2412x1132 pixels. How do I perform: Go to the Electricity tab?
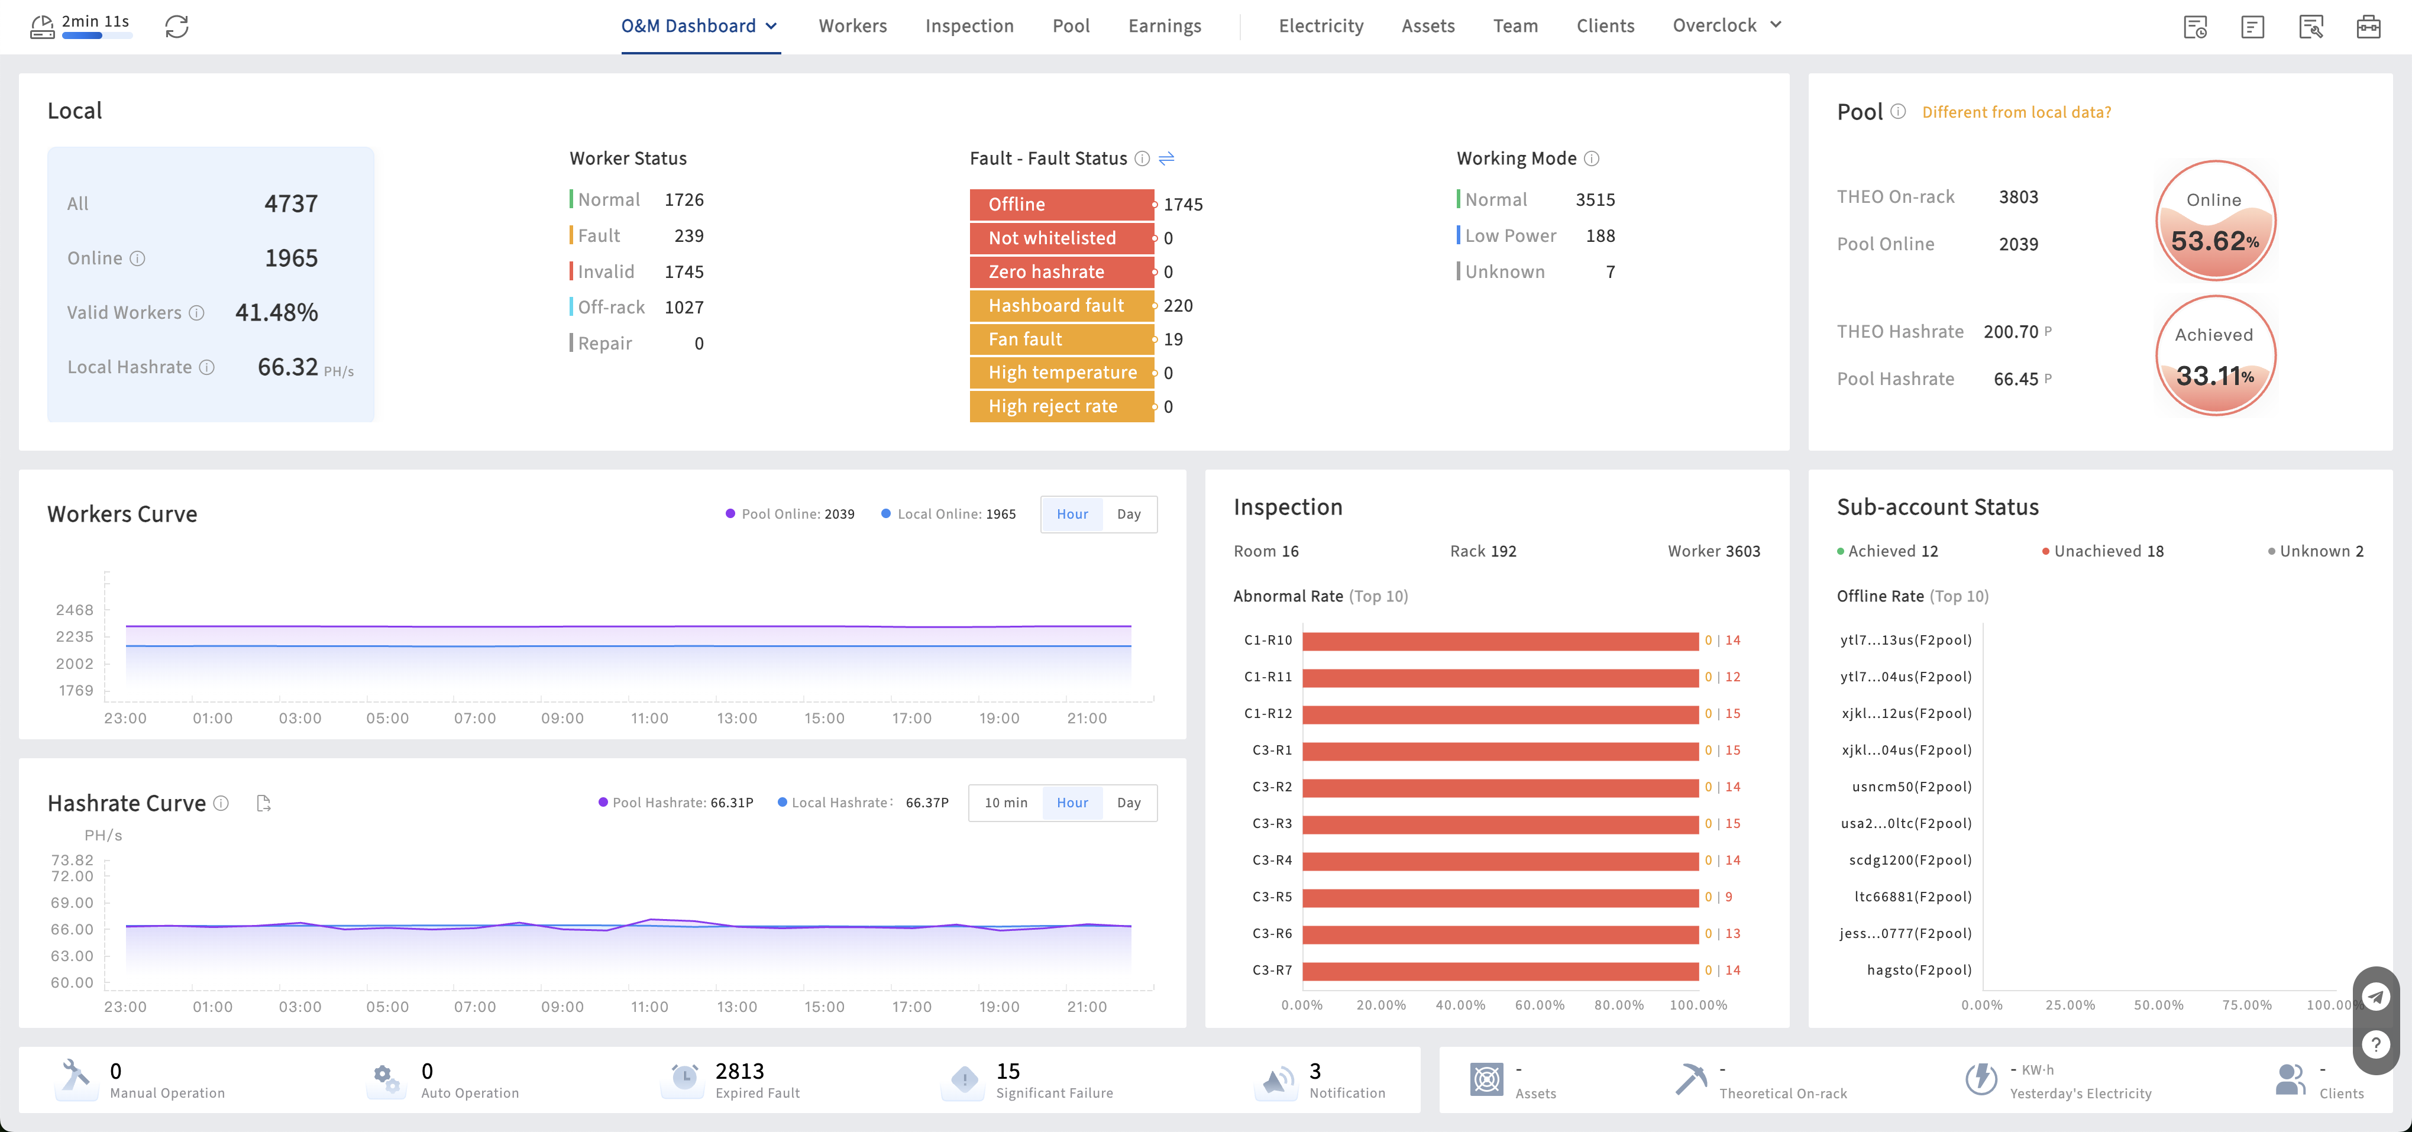click(x=1320, y=26)
